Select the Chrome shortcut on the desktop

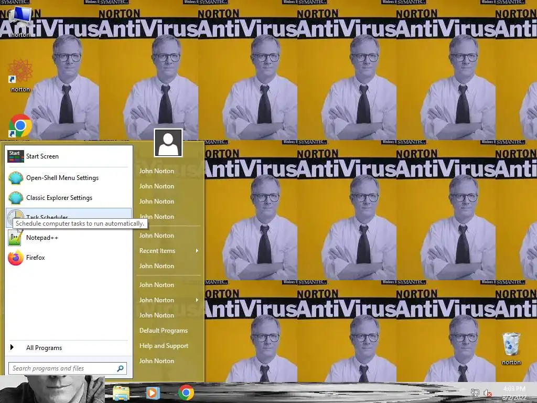(20, 126)
